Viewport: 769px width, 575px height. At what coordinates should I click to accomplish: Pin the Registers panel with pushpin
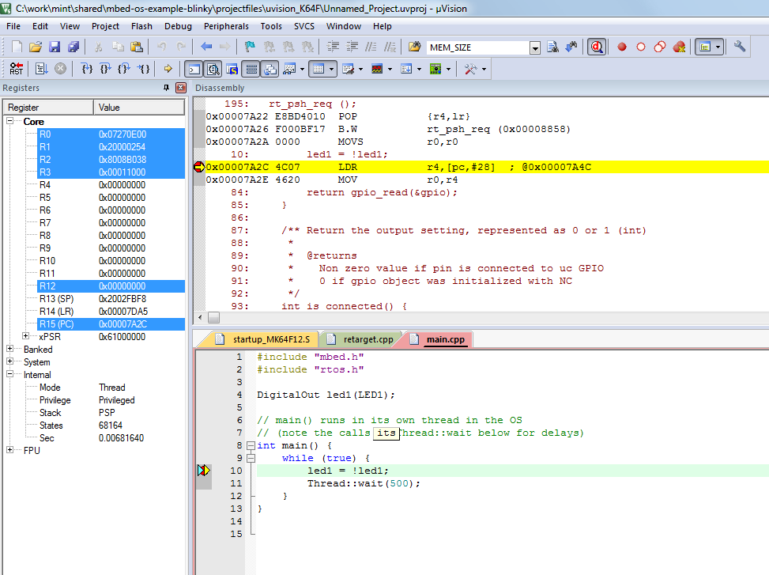tap(166, 88)
